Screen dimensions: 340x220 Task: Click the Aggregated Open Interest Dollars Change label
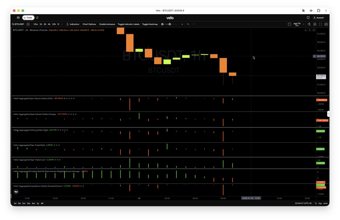click(x=34, y=114)
